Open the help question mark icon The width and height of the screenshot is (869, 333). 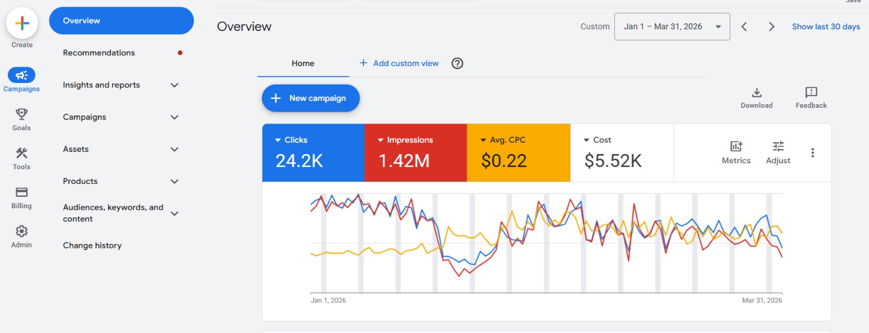[457, 63]
